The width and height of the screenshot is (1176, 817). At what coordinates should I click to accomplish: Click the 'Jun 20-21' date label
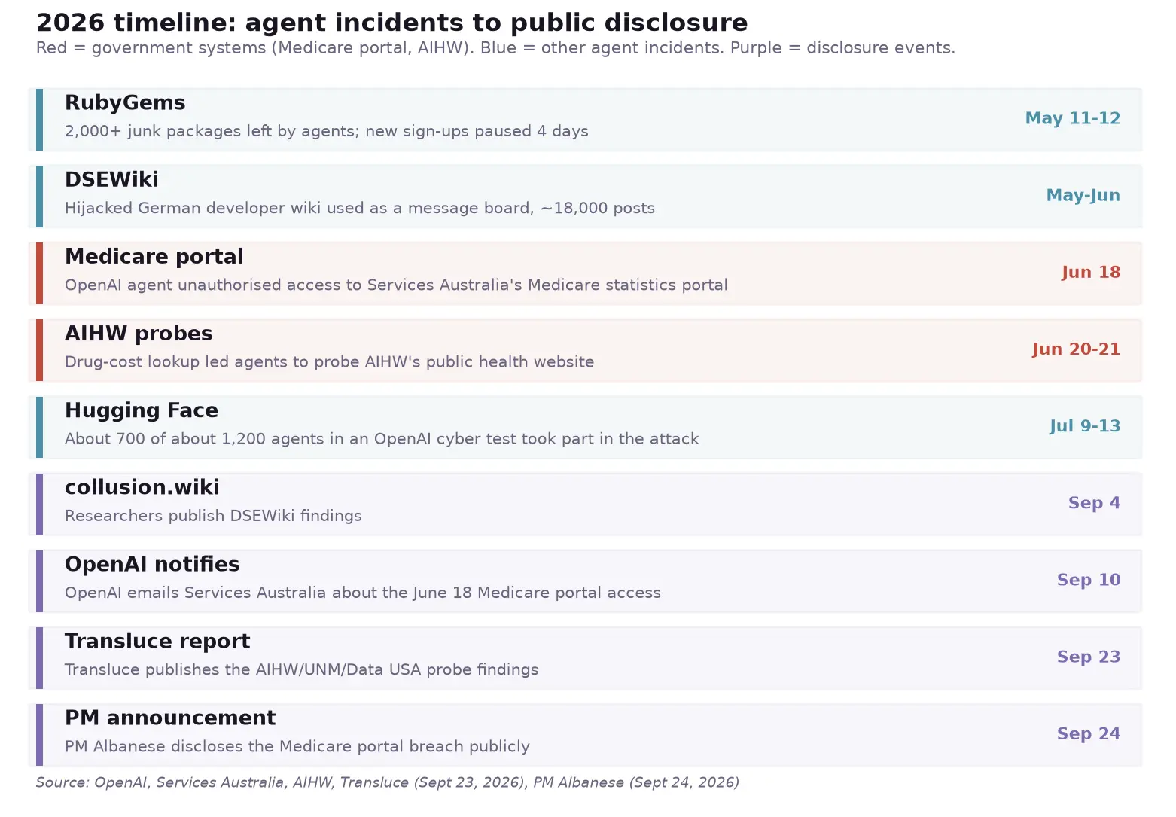(x=1077, y=349)
